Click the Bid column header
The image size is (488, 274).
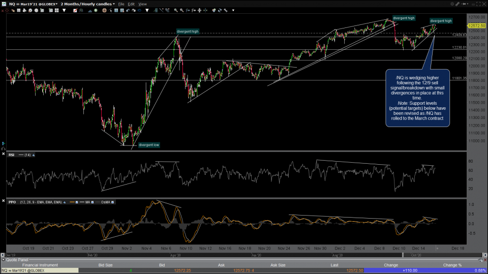tap(162, 265)
